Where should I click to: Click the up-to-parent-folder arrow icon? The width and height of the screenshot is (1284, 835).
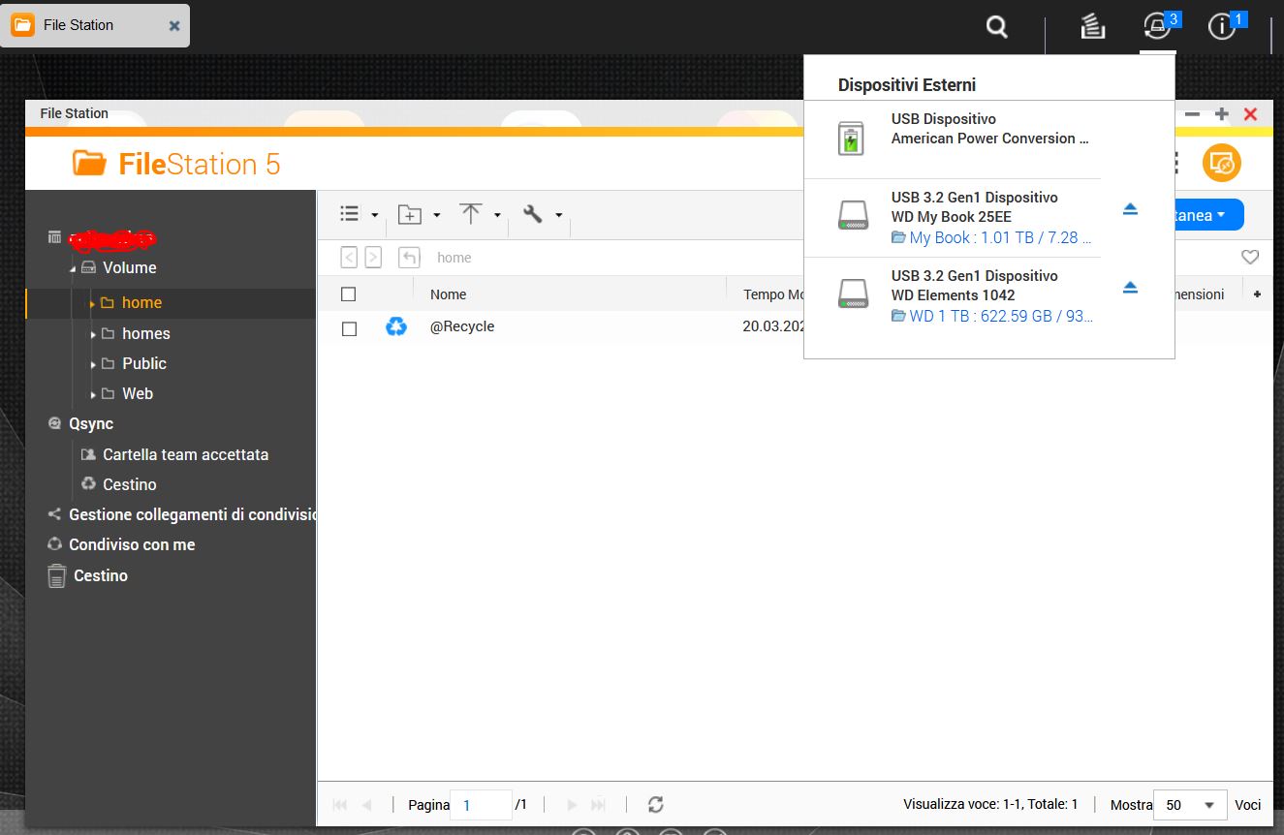tap(409, 258)
